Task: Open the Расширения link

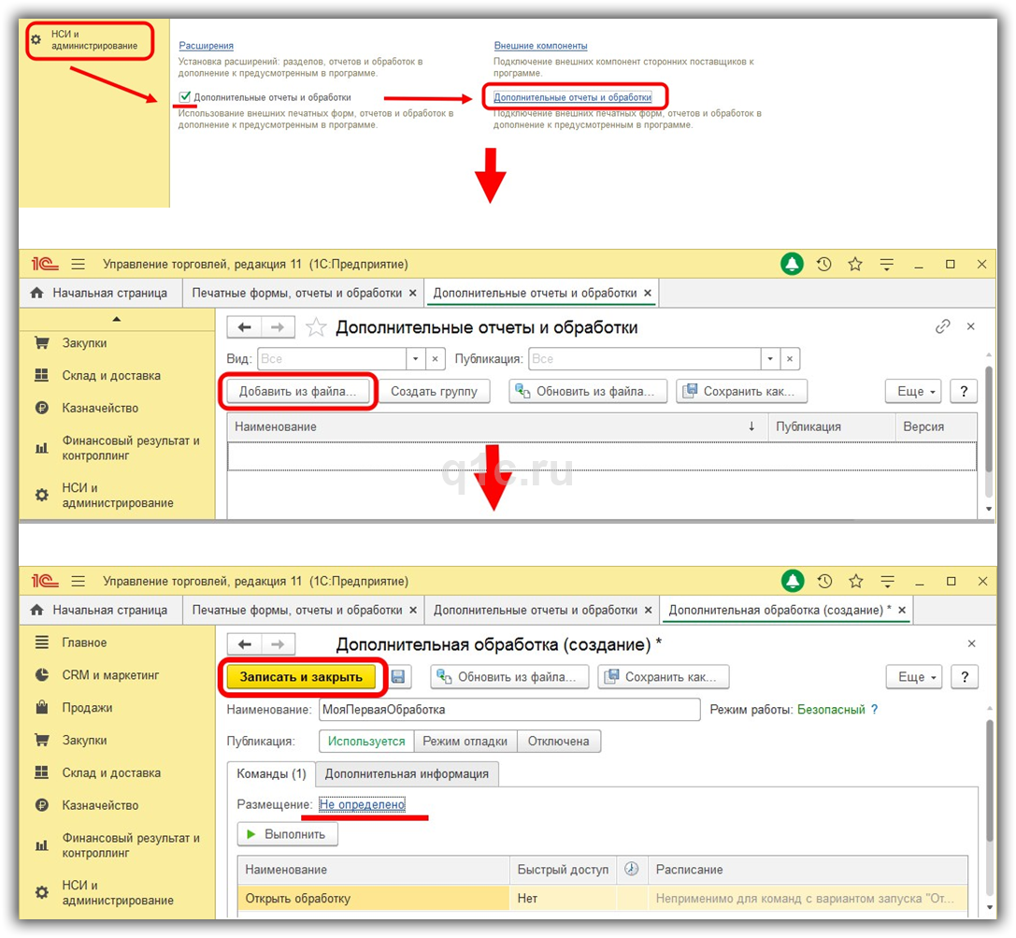Action: click(206, 46)
